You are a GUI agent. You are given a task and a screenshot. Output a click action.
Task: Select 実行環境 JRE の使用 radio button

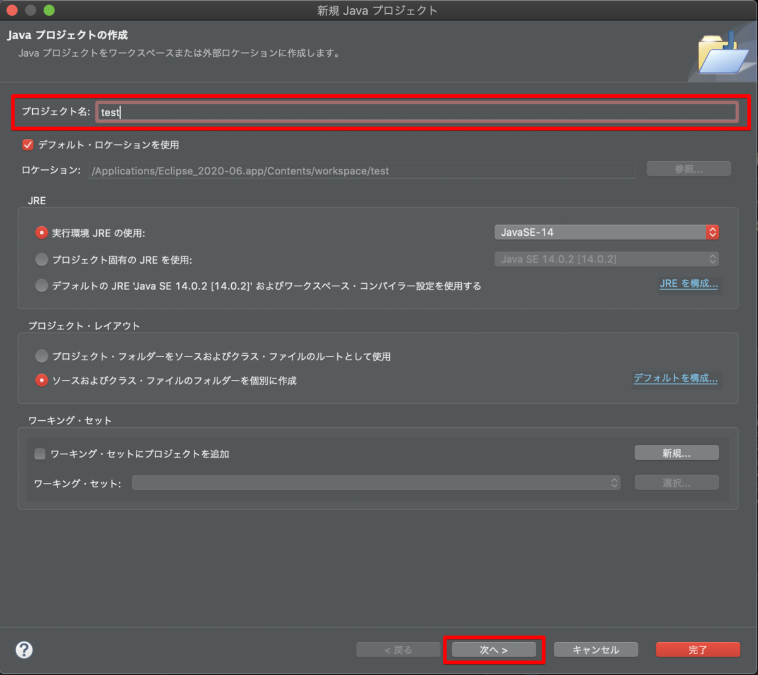[x=42, y=233]
